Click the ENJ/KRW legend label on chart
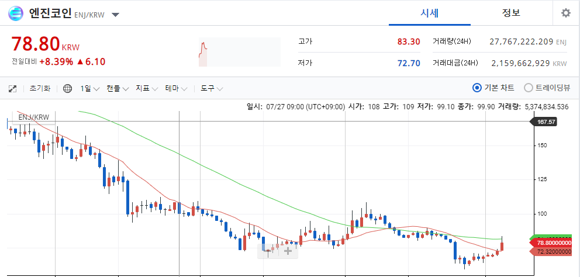The width and height of the screenshot is (580, 277). point(34,117)
